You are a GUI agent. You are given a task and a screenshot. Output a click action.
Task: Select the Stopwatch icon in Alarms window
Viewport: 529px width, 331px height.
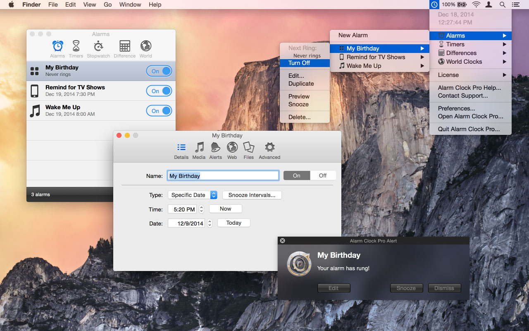(x=98, y=46)
